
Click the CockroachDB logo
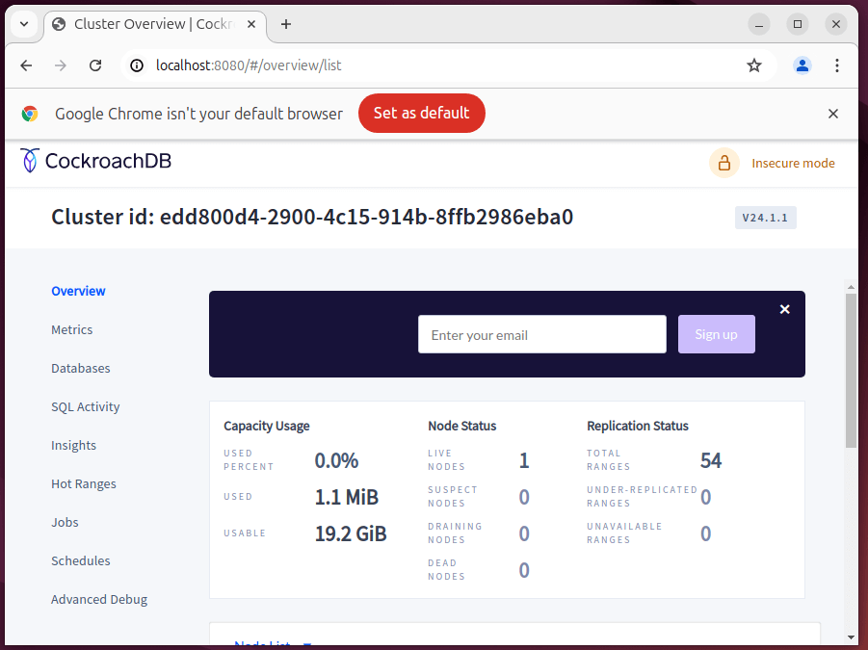[95, 161]
